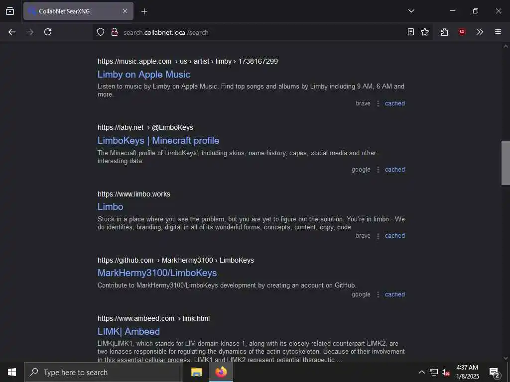Viewport: 510px width, 382px height.
Task: Bookmark this page with the star
Action: pos(425,32)
